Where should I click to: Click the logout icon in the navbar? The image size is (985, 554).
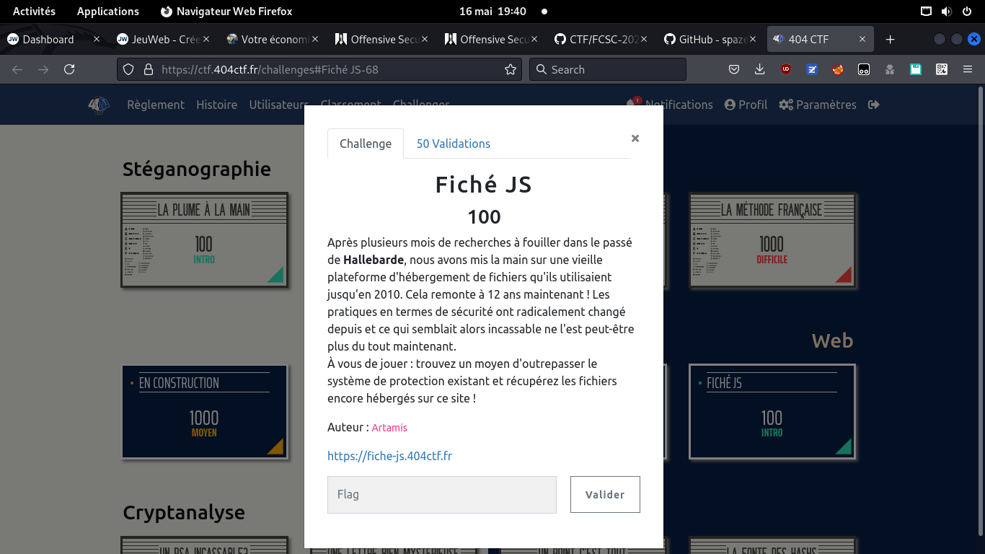coord(874,105)
